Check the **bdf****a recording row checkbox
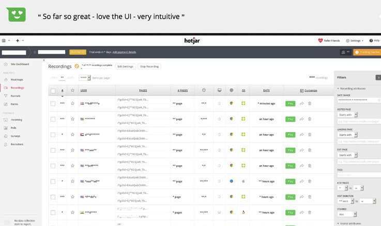This screenshot has height=226, width=381. [53, 104]
